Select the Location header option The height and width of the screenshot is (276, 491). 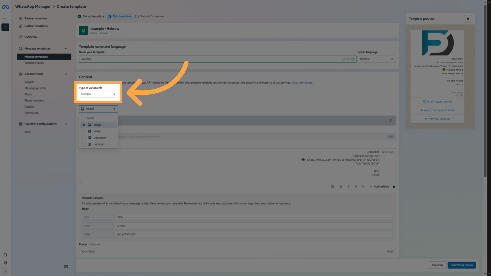(x=98, y=144)
